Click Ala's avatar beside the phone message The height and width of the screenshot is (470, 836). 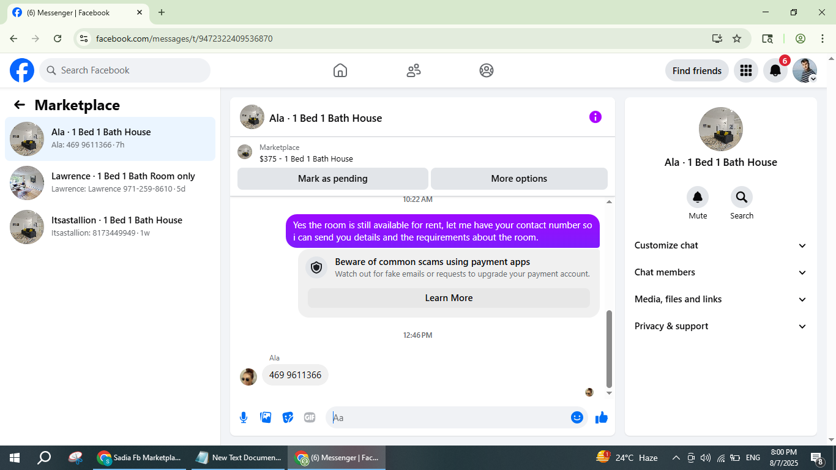248,377
